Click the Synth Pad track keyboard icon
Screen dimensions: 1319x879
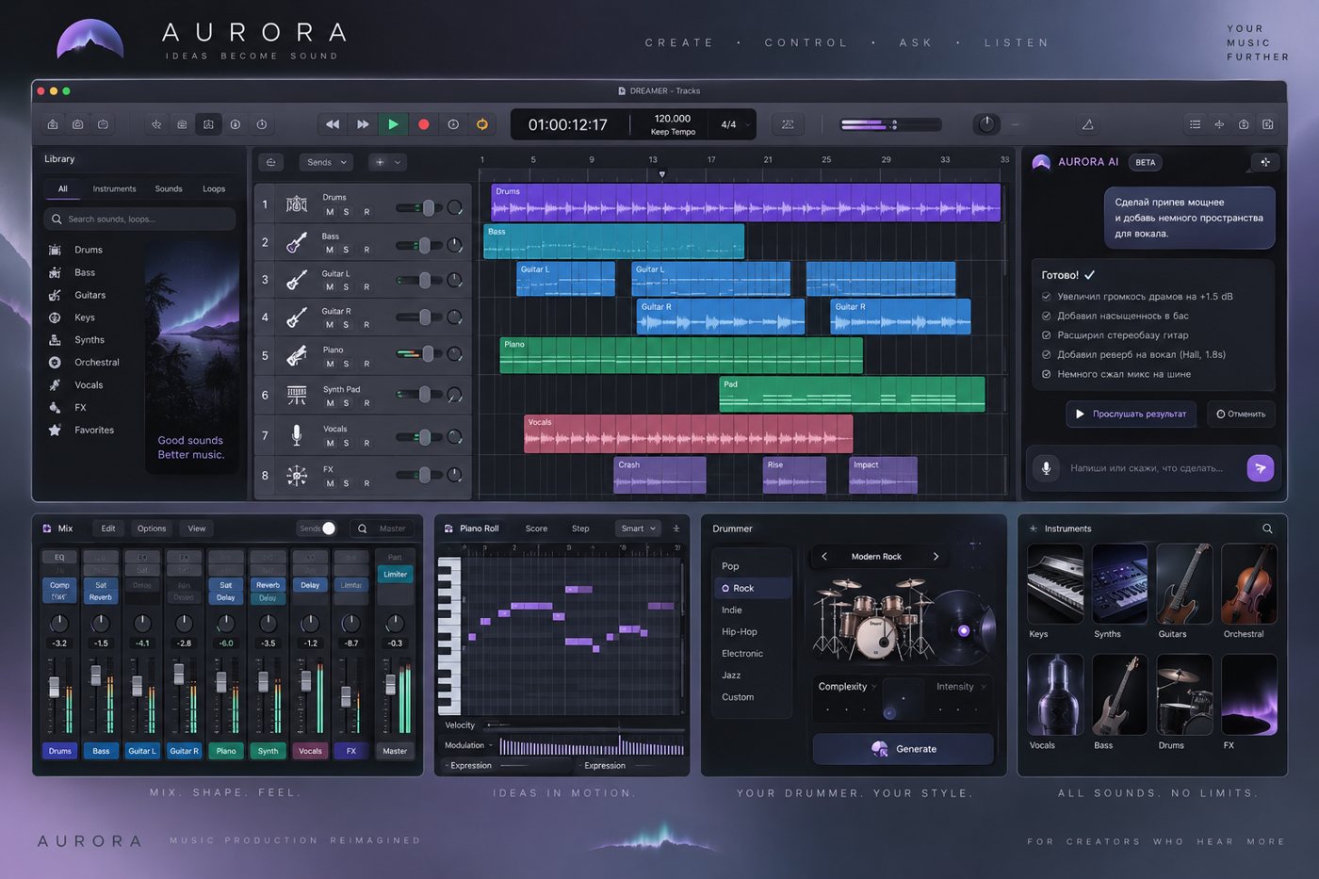click(297, 395)
